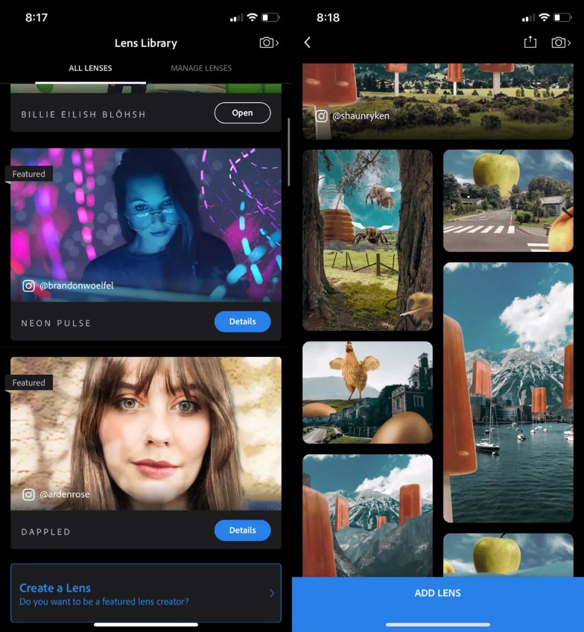The height and width of the screenshot is (632, 584).
Task: Tap battery indicator on left screen
Action: click(x=270, y=17)
